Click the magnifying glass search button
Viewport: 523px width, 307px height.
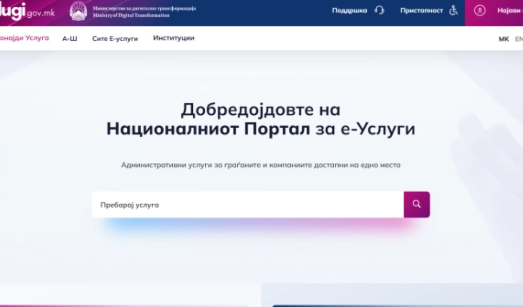coord(417,204)
